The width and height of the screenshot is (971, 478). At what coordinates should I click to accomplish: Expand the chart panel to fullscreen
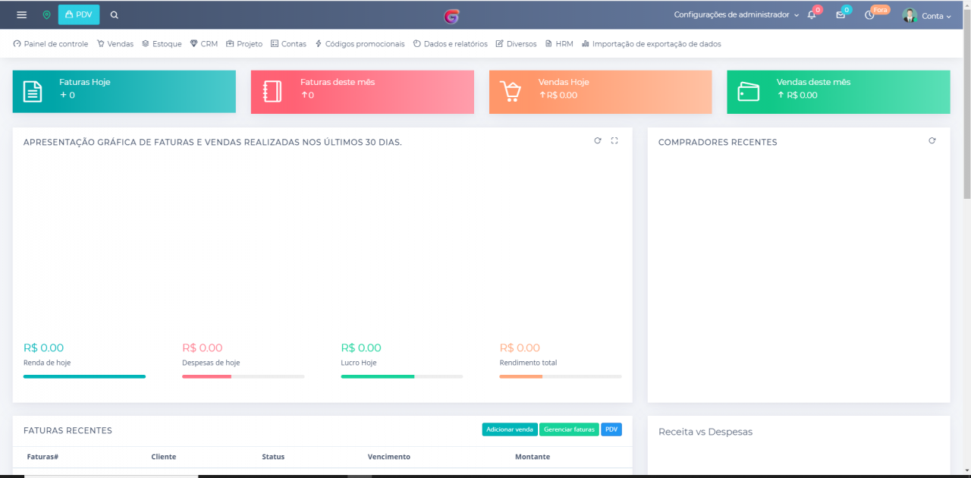coord(614,141)
